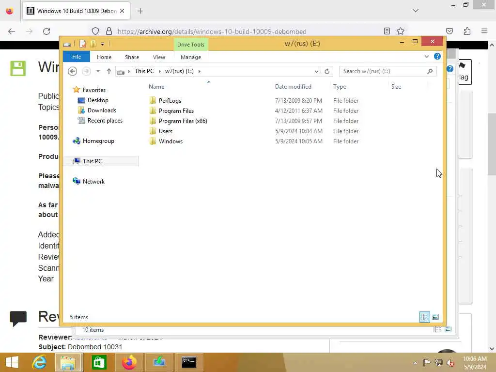Open the File menu in Explorer
Viewport: 496px width, 372px height.
[76, 57]
